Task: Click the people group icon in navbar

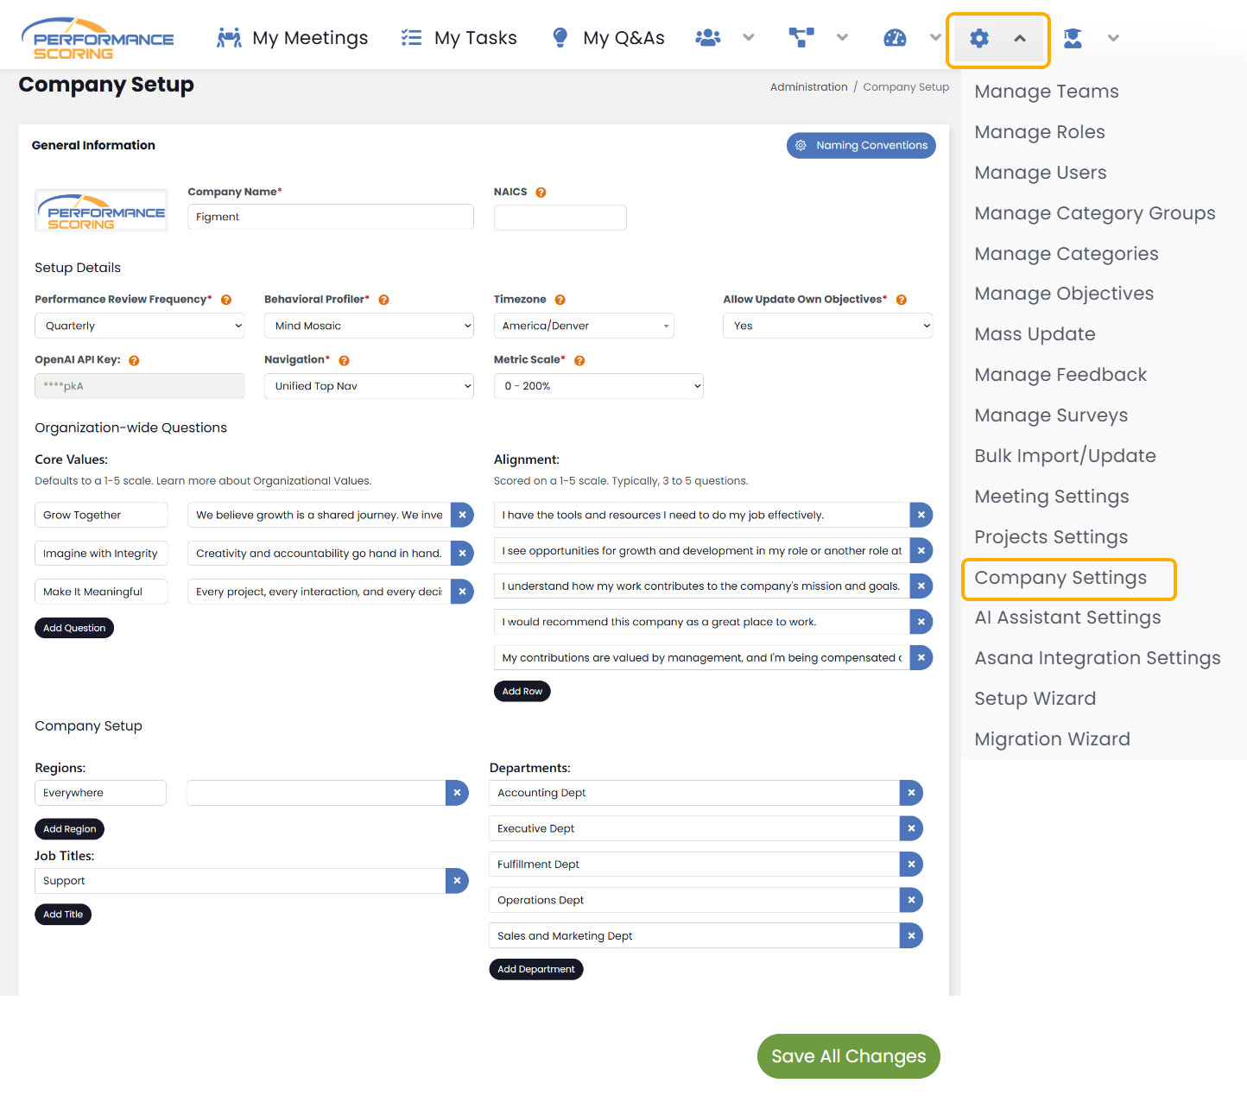Action: [x=708, y=38]
